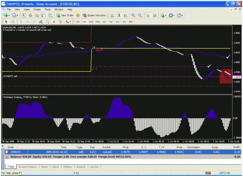
Task: Select the M15 timeframe button
Action: pyautogui.click(x=91, y=22)
